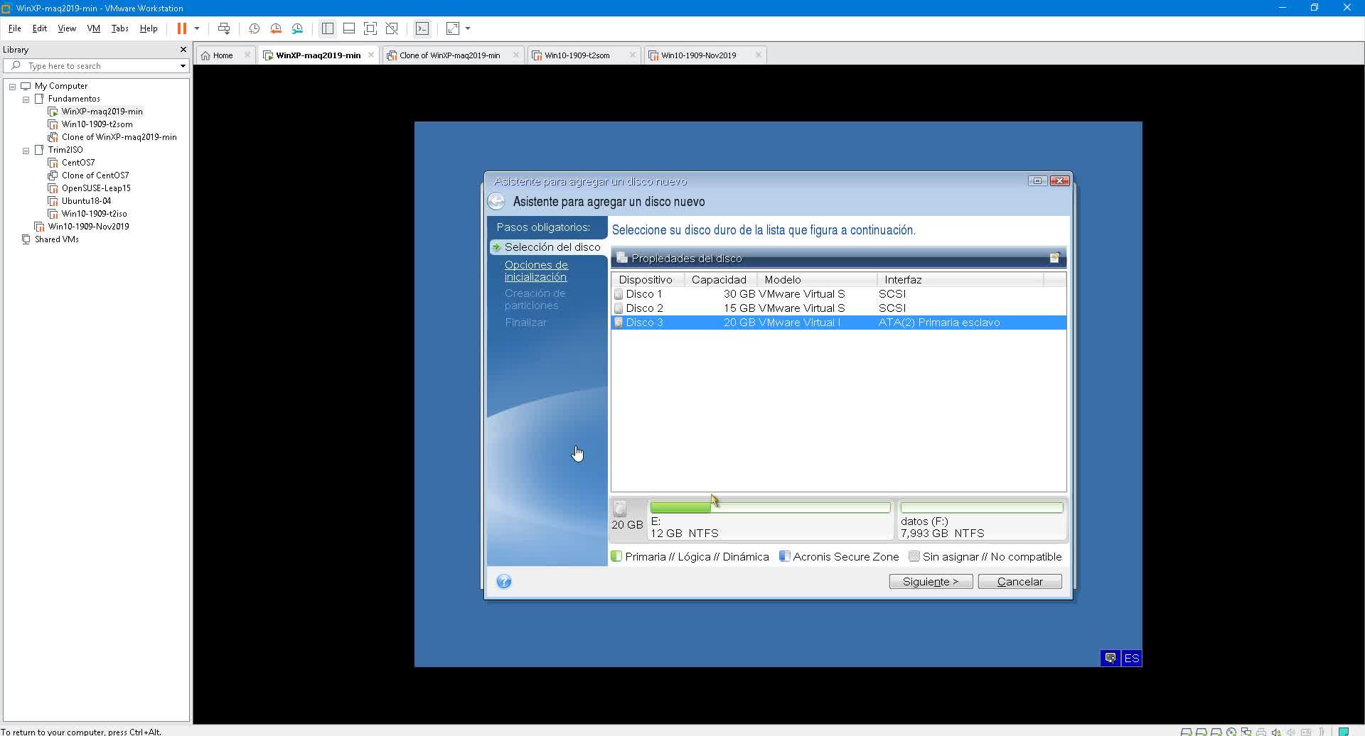The width and height of the screenshot is (1365, 736).
Task: Open the library search dropdown arrow
Action: [x=183, y=66]
